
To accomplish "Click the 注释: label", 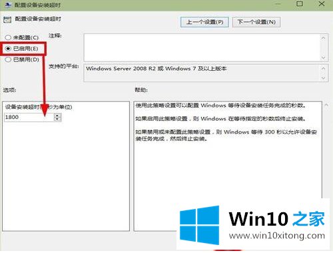I will (55, 35).
